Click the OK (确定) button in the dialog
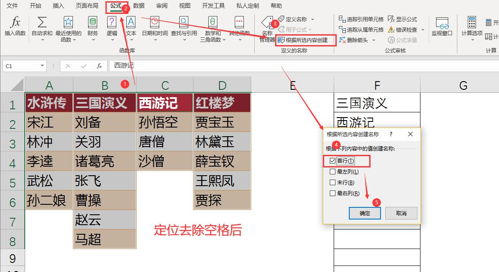The image size is (499, 272). (x=364, y=213)
